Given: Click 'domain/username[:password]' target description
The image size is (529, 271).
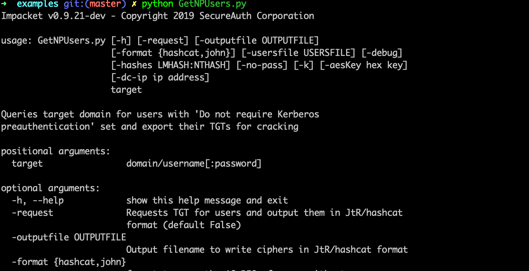Looking at the screenshot, I should pyautogui.click(x=194, y=164).
